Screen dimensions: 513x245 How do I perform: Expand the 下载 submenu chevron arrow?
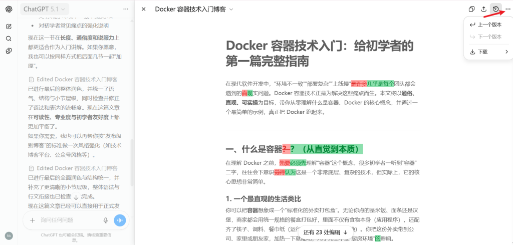[x=506, y=52]
